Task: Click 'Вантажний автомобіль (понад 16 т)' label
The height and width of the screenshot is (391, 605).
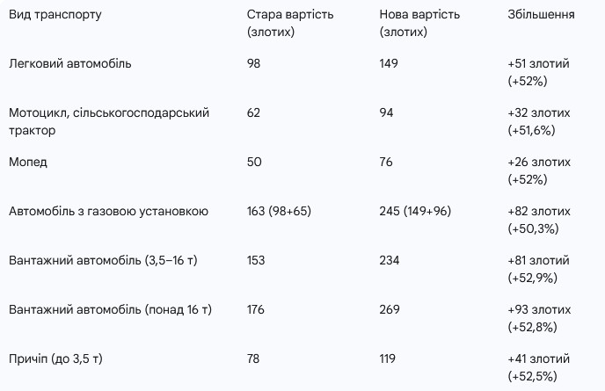Action: pyautogui.click(x=110, y=309)
